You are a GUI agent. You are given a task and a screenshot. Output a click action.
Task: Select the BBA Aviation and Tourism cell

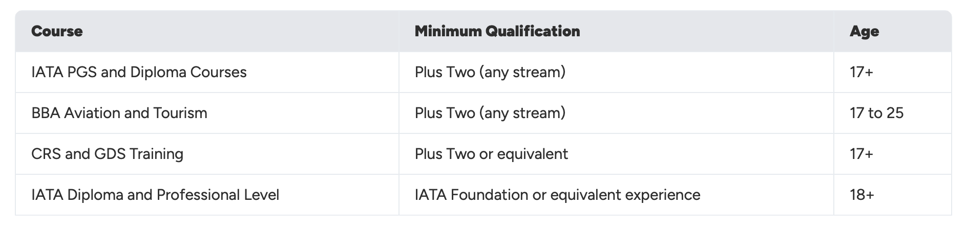pos(119,113)
